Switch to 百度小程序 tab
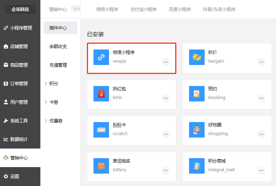The height and width of the screenshot is (186, 276). click(180, 9)
